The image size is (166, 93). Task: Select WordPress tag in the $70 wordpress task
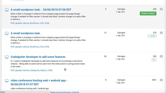coord(34,47)
